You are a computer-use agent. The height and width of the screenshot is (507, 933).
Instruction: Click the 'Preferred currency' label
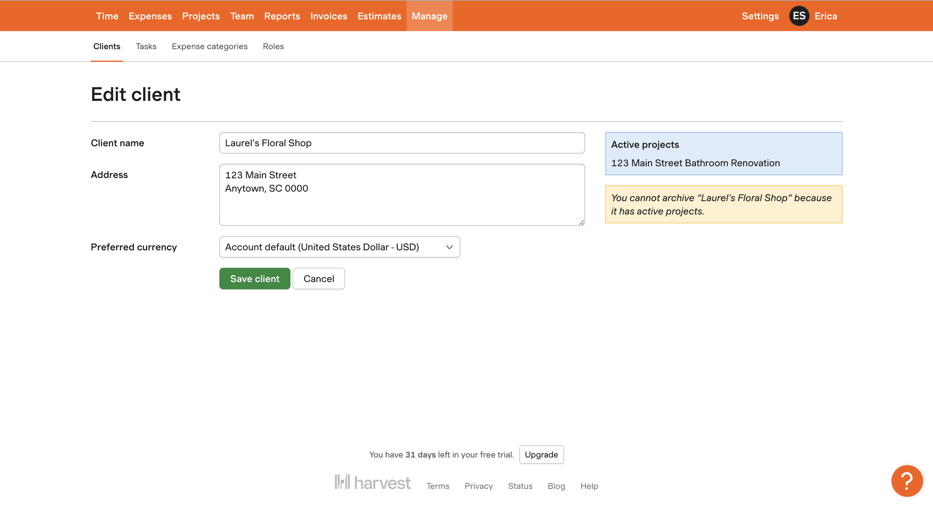(x=134, y=247)
